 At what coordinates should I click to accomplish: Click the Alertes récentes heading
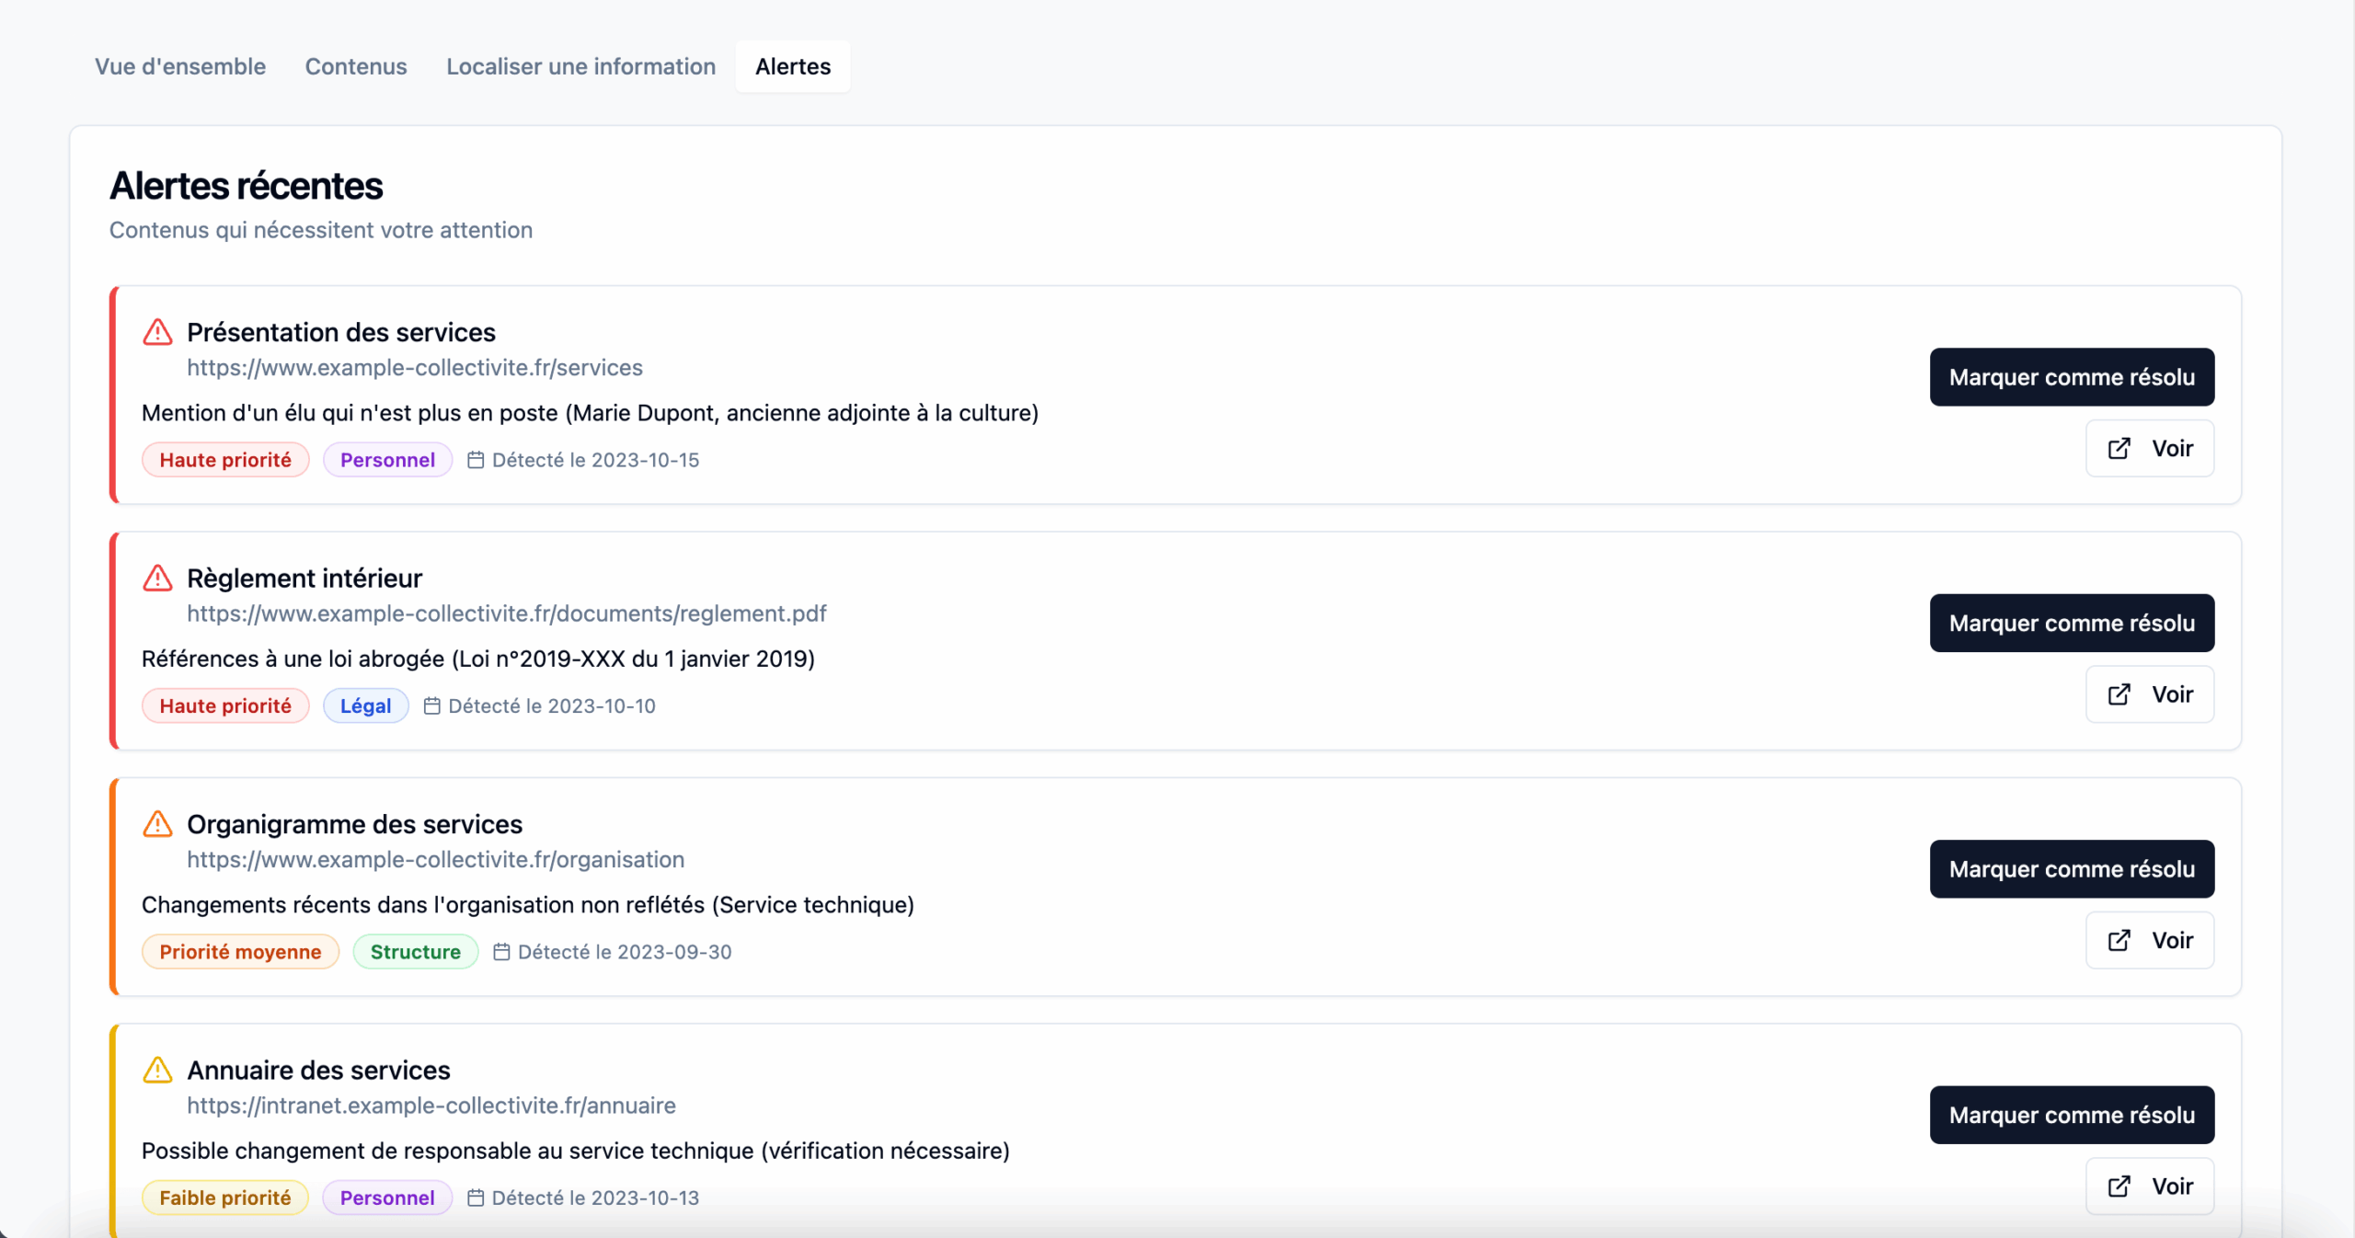pos(246,186)
